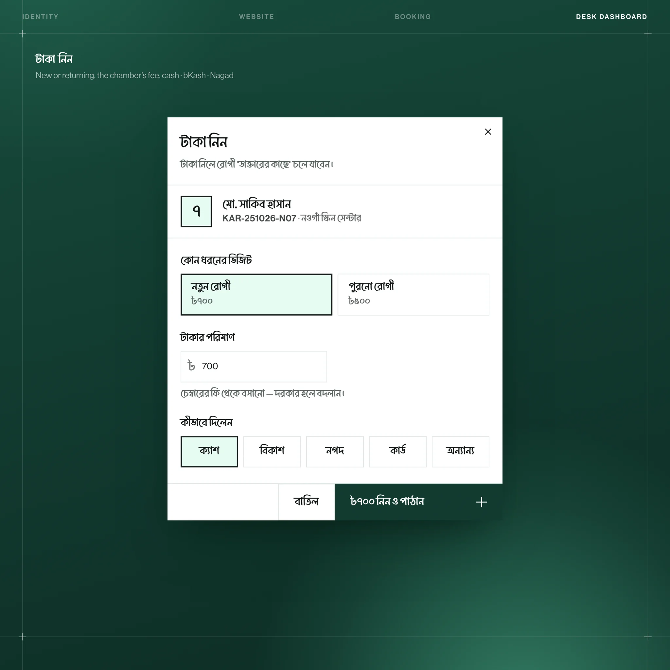
Task: Click the plus icon on the confirm button
Action: coord(481,502)
